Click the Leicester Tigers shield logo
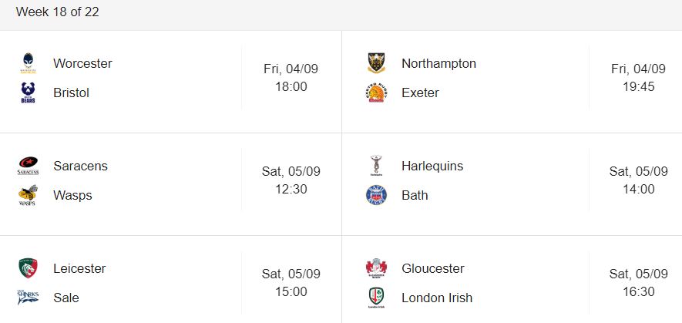The width and height of the screenshot is (682, 323). [x=29, y=268]
